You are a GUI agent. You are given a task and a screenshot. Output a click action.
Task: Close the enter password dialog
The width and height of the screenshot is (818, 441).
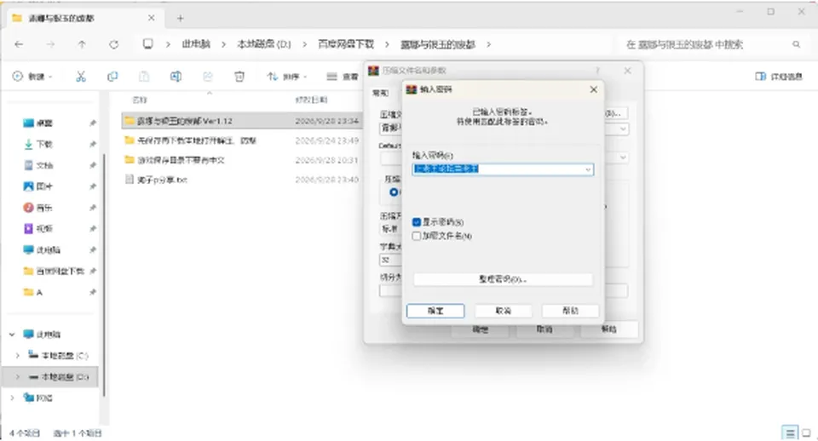(x=593, y=89)
